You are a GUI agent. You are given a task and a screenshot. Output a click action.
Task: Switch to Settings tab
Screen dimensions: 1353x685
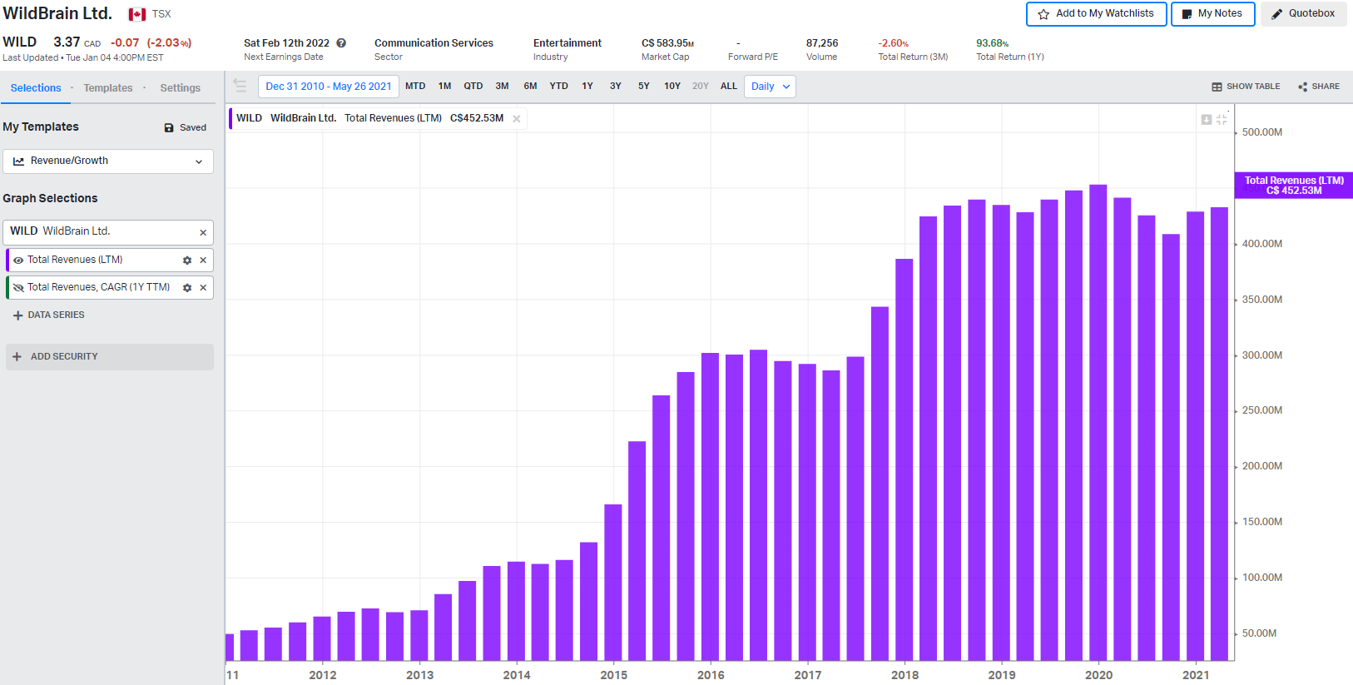pos(181,88)
